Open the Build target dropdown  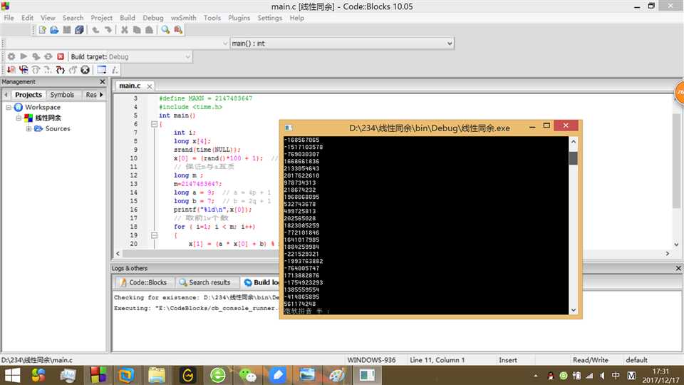pos(187,57)
